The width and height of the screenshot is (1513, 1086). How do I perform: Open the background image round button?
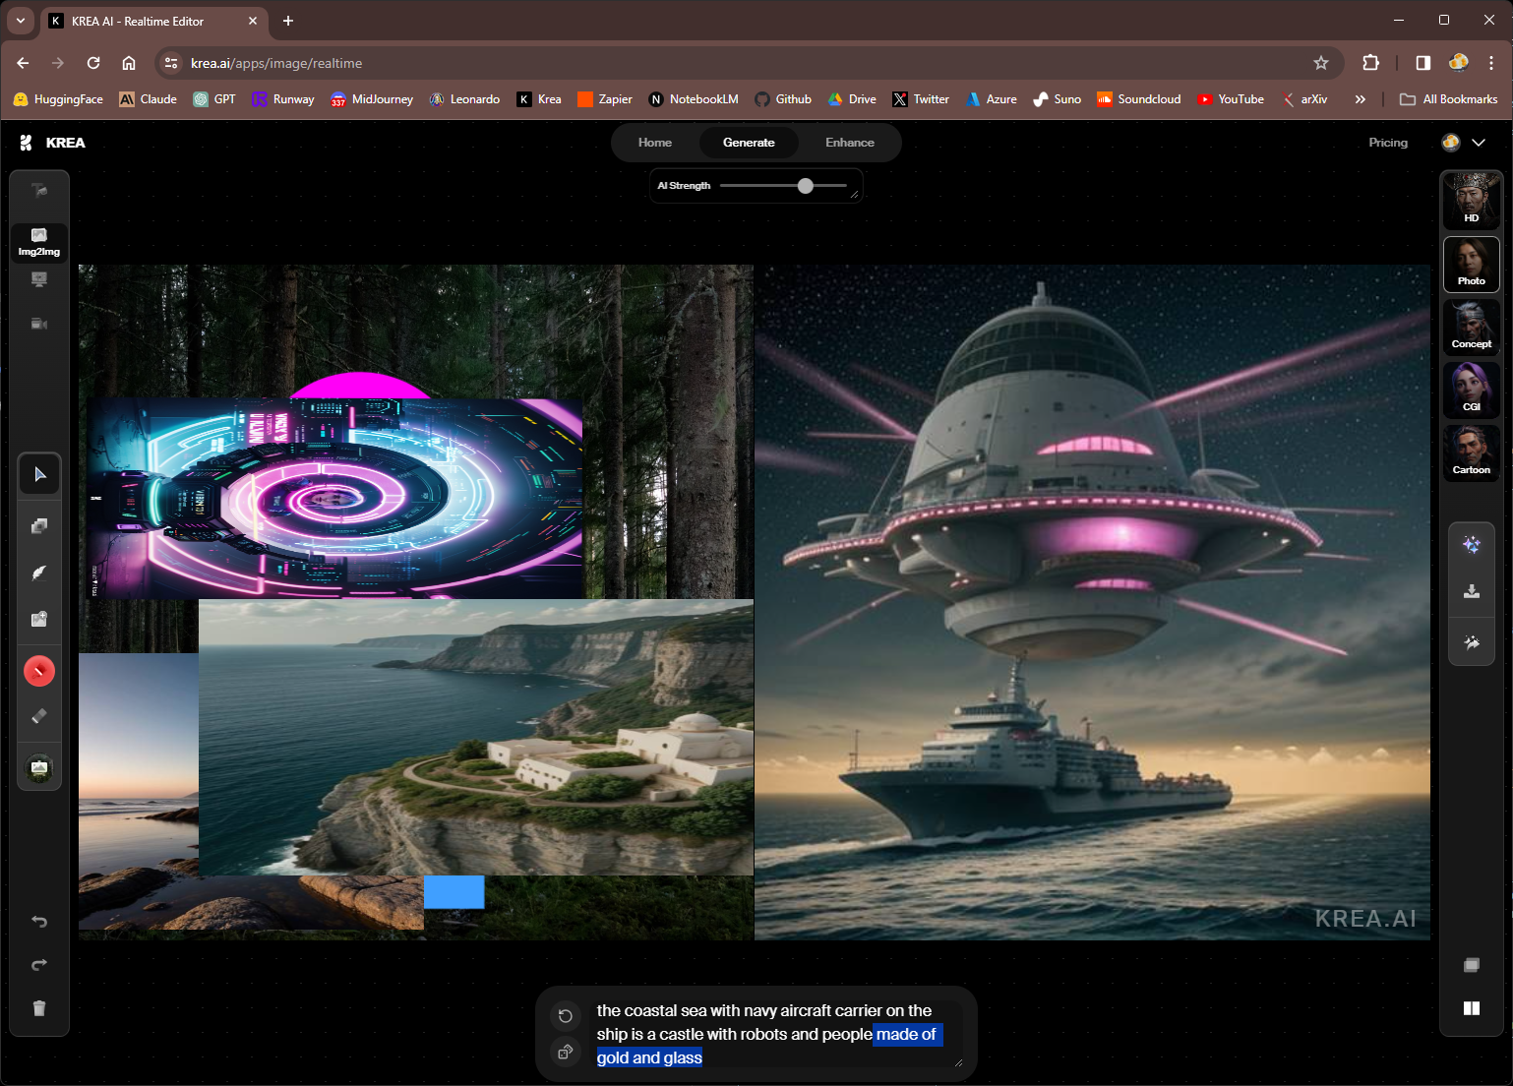click(x=39, y=768)
